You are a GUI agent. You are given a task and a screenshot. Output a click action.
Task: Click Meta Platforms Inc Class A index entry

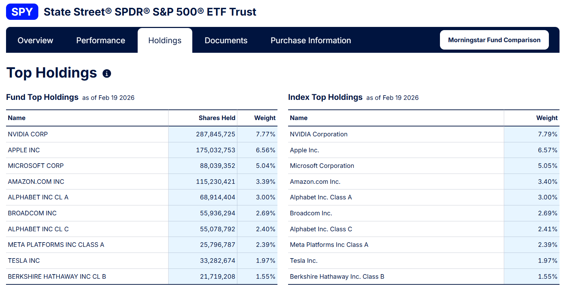click(x=329, y=245)
